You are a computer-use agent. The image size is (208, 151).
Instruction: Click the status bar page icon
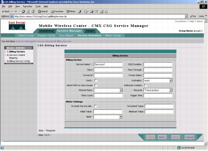pyautogui.click(x=2, y=148)
